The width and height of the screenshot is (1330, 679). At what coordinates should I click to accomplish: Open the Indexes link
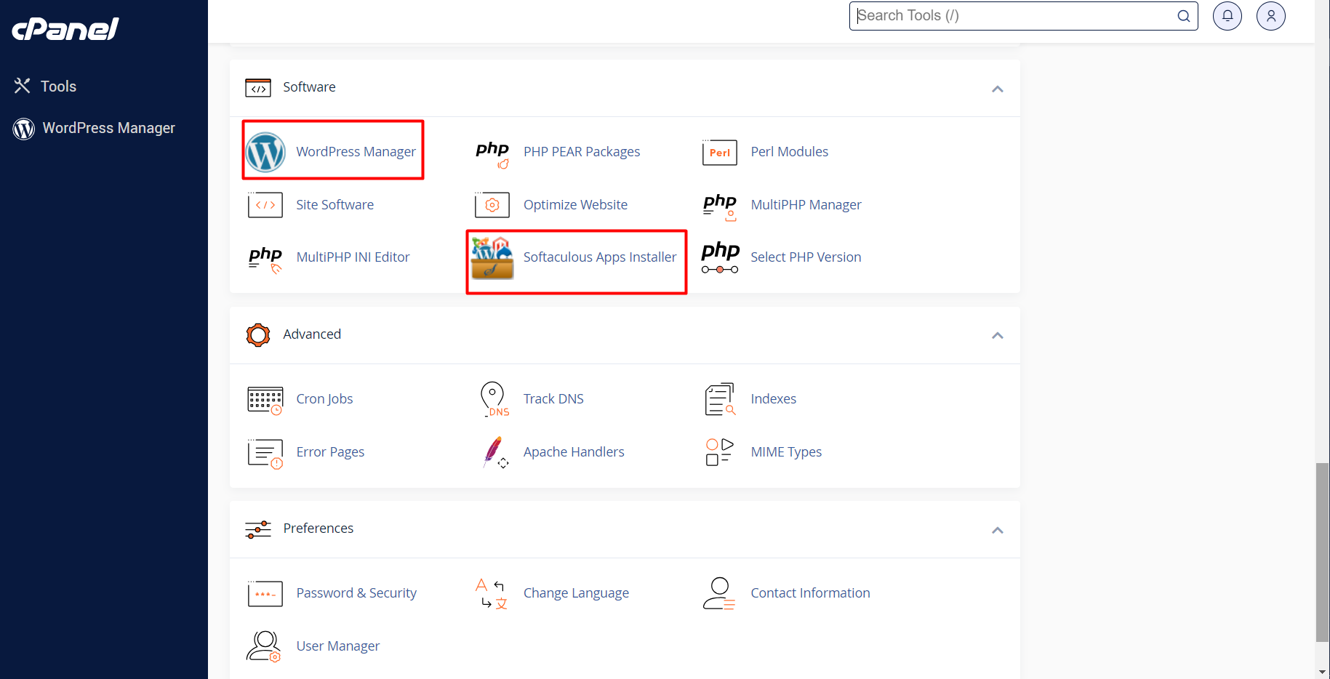pyautogui.click(x=773, y=399)
